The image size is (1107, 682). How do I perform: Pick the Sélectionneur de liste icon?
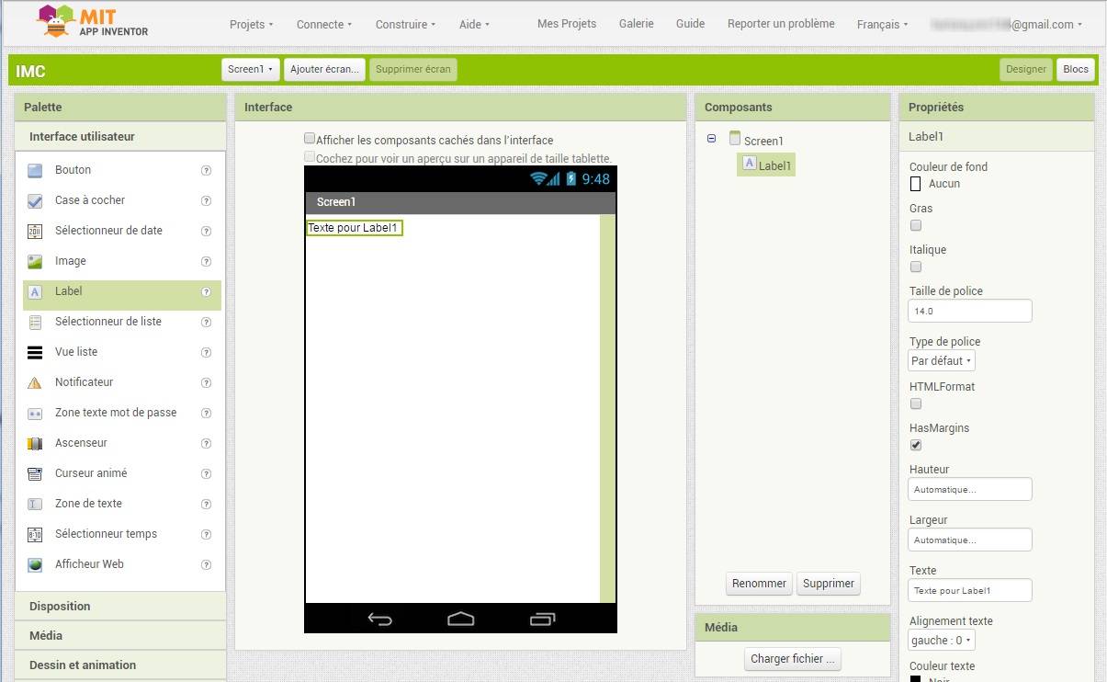(35, 322)
